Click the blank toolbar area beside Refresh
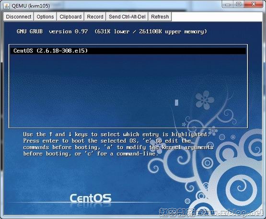Screen dimensions: 266x219 coord(217,17)
